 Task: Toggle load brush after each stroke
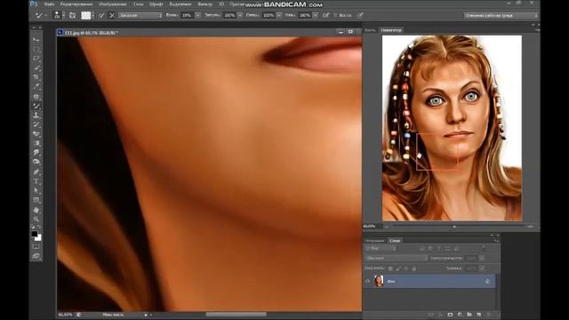(102, 15)
